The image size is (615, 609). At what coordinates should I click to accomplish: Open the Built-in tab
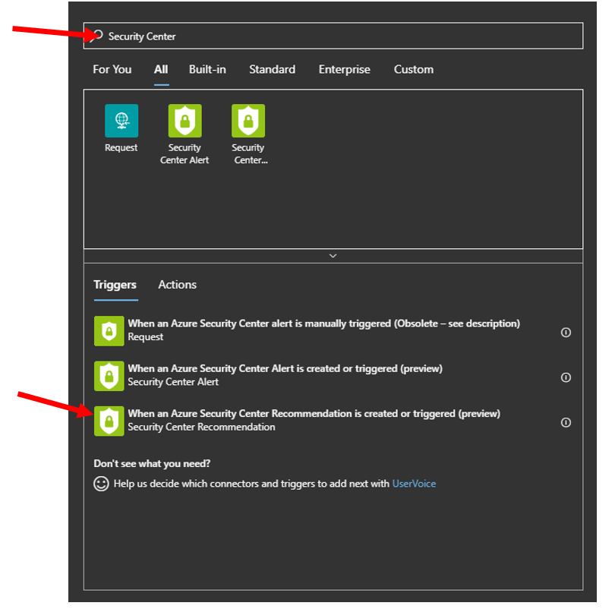point(207,69)
